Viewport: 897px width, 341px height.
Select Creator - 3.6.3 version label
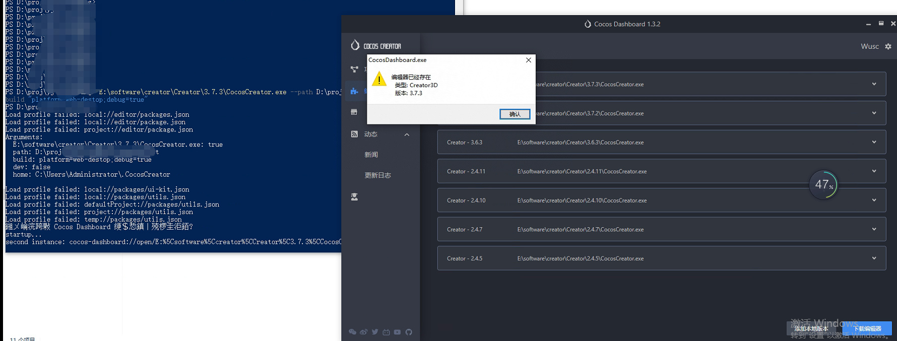465,143
